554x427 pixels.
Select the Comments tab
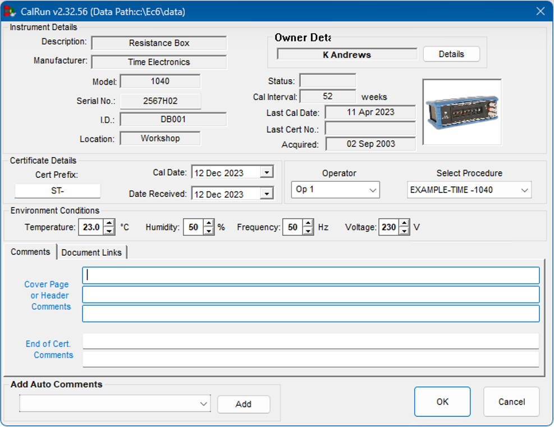30,252
